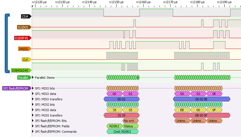Open the Parallel decoder label
The width and height of the screenshot is (241, 137).
click(24, 78)
